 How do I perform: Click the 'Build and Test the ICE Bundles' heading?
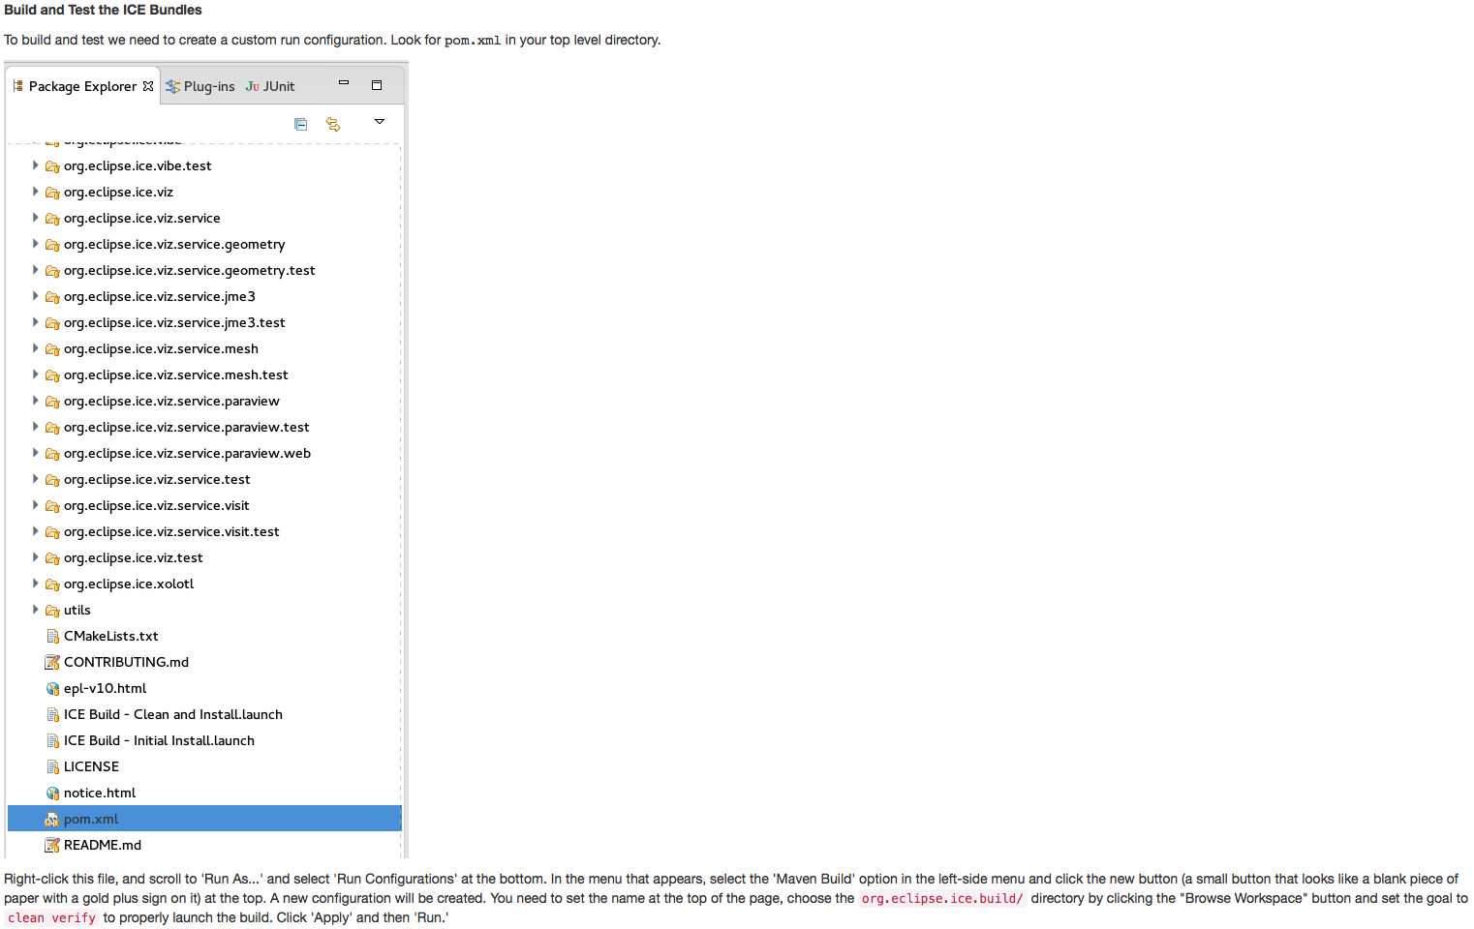click(x=103, y=10)
